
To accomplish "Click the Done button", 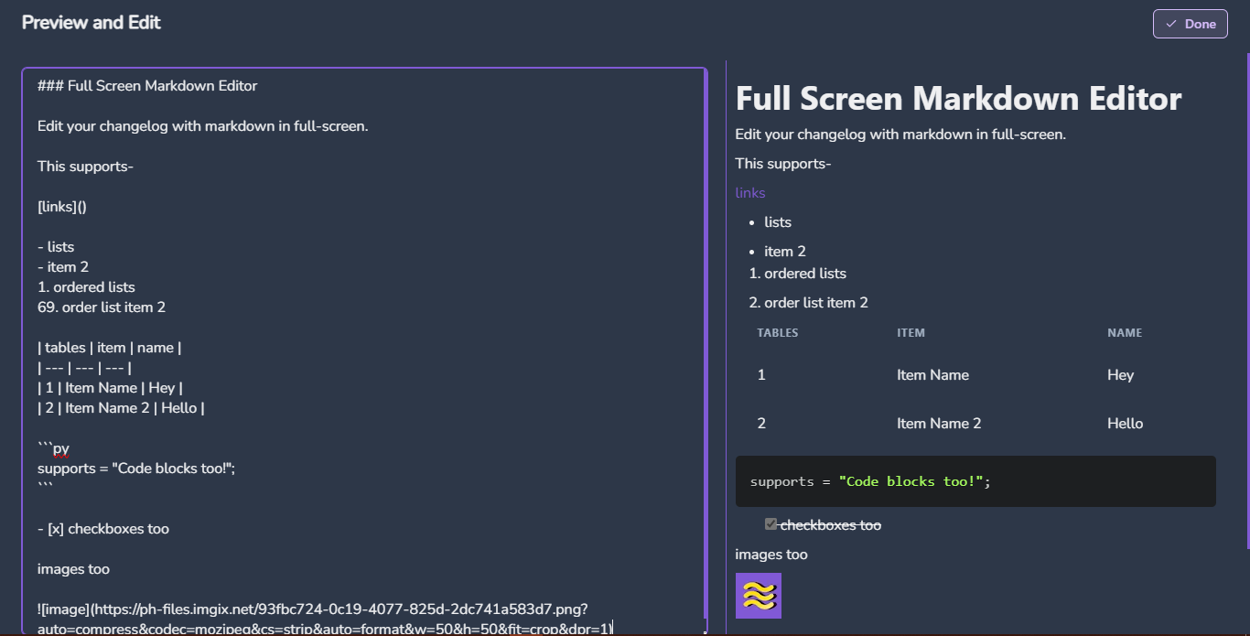I will (1190, 24).
